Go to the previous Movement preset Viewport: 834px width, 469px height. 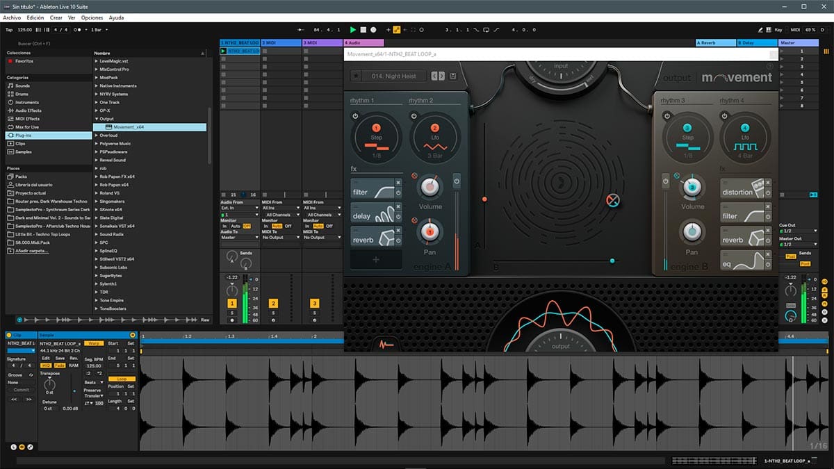436,76
